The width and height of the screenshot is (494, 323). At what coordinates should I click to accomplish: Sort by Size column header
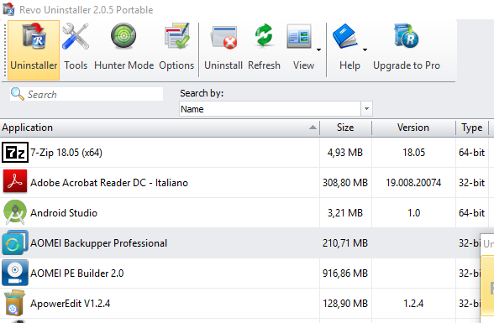pyautogui.click(x=345, y=128)
